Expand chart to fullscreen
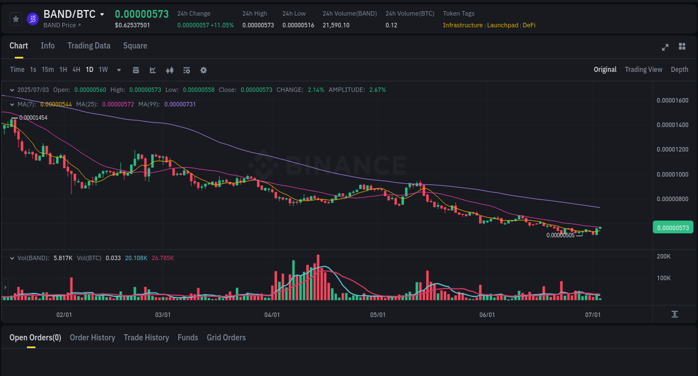Image resolution: width=698 pixels, height=376 pixels. pos(664,47)
